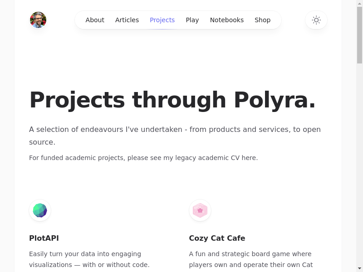Click the scrollbar down arrow
Image resolution: width=363 pixels, height=272 pixels.
359,268
